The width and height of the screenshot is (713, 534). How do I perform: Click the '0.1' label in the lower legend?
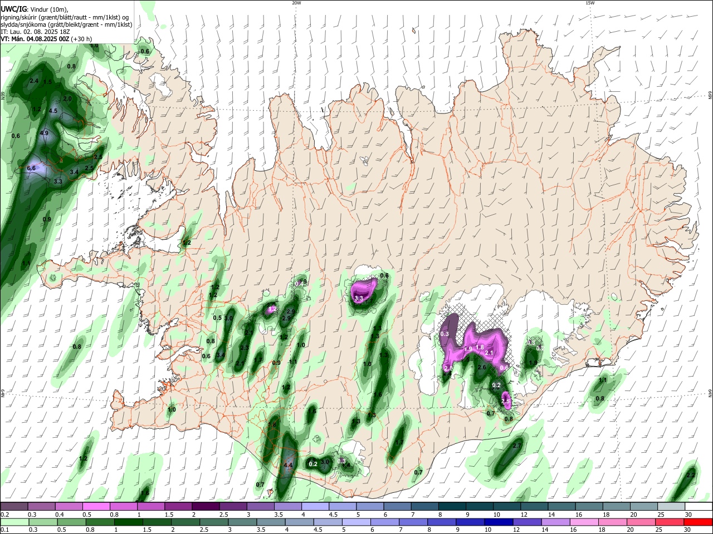(4, 530)
